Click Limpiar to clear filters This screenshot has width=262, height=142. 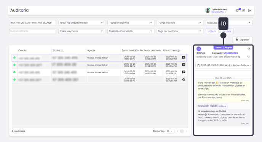pos(227,31)
